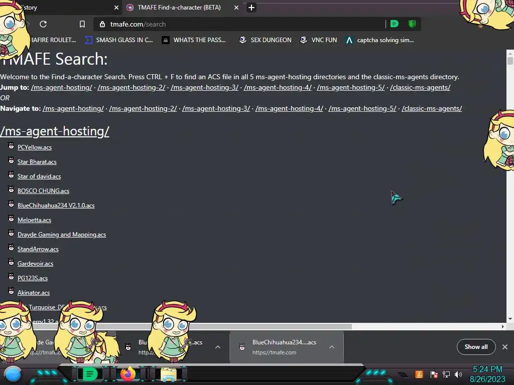Download BlueChihuahua234 V2.1.0.acs from the list
Screen dimensions: 514x385
[x=56, y=206]
